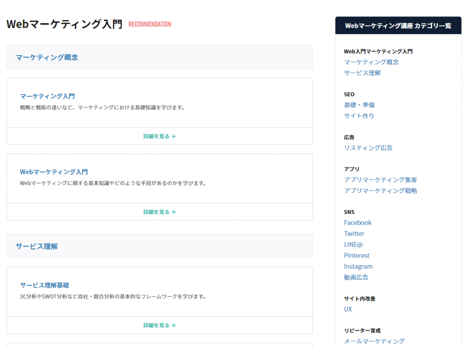Go to LINE@ in SNS category
This screenshot has width=468, height=347.
353,245
